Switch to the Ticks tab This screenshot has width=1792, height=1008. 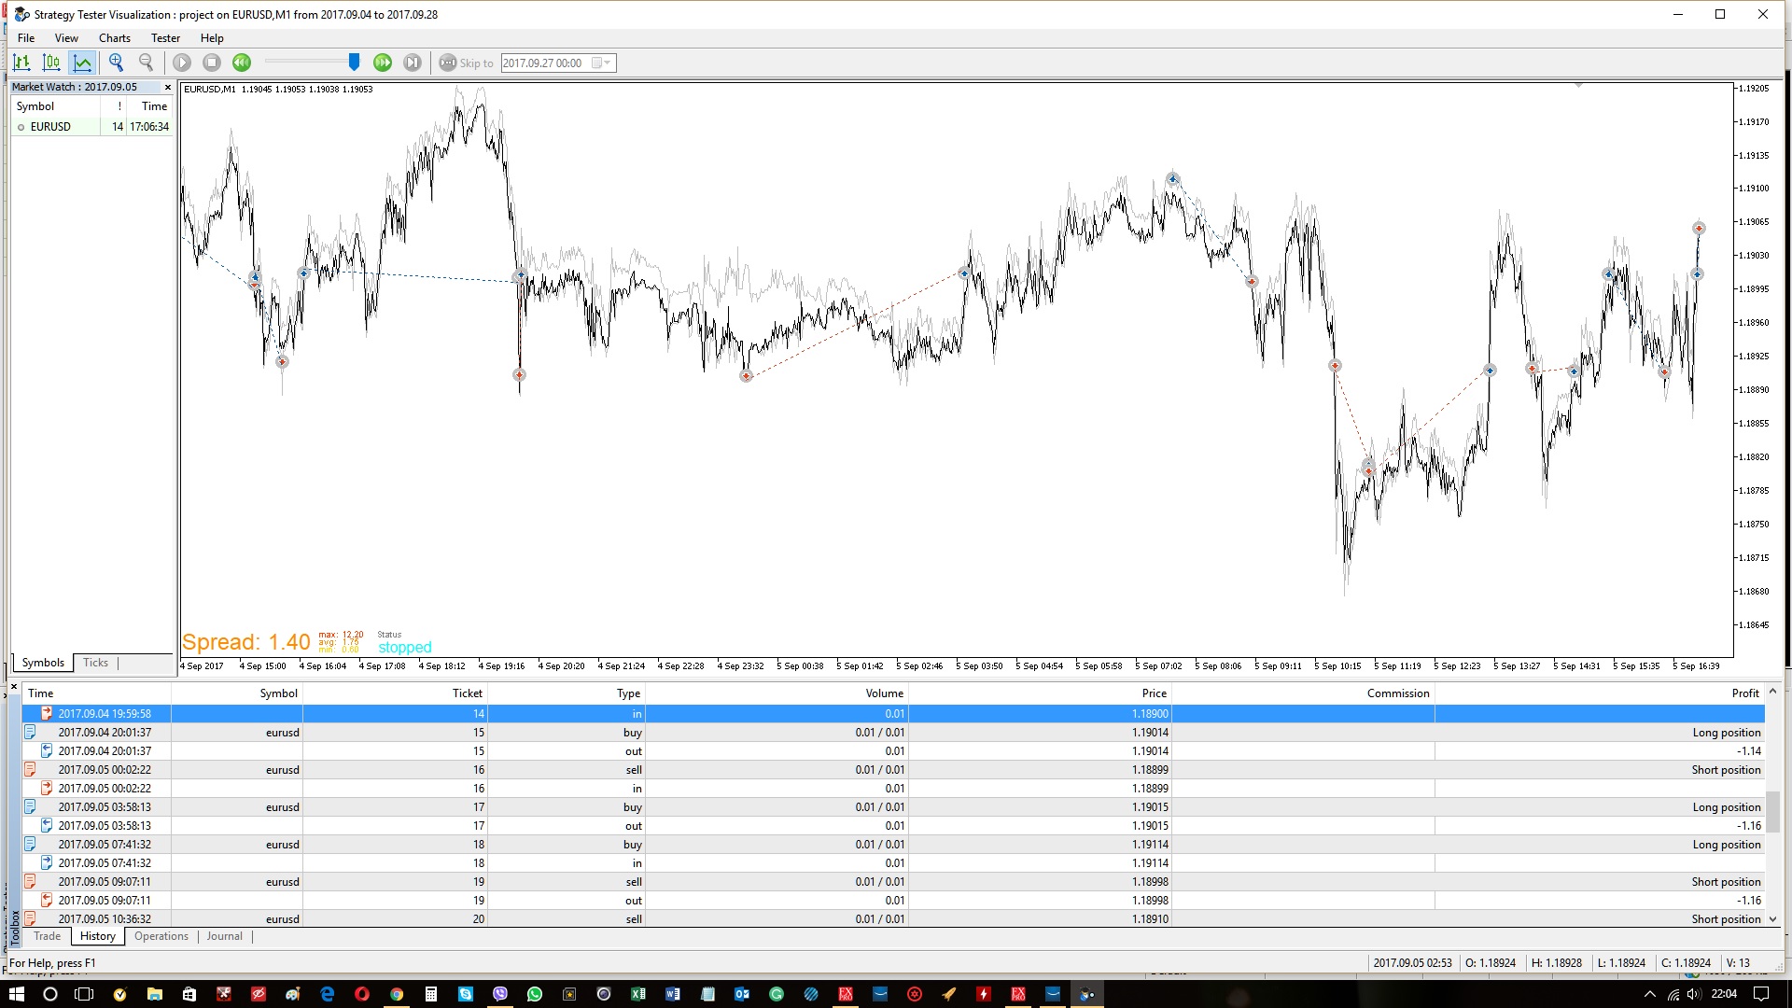coord(95,663)
